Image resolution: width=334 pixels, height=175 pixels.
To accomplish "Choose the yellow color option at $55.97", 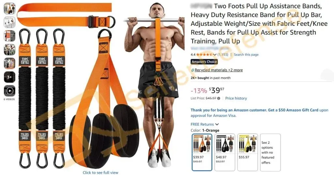I will pyautogui.click(x=248, y=153).
